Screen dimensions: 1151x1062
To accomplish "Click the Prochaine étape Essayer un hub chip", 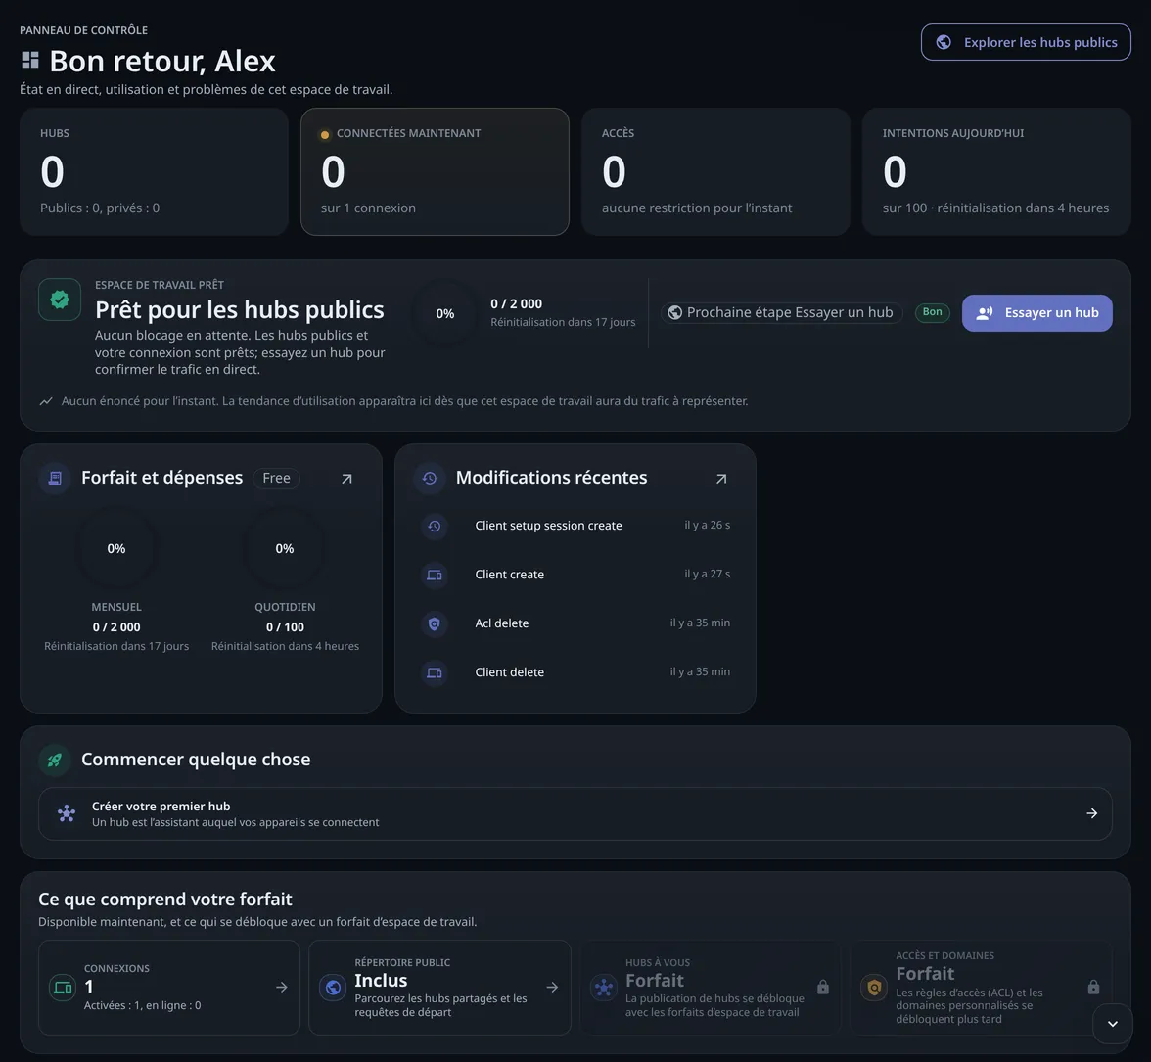I will pyautogui.click(x=782, y=313).
